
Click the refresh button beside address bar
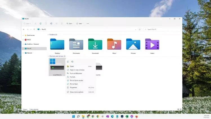140,29
